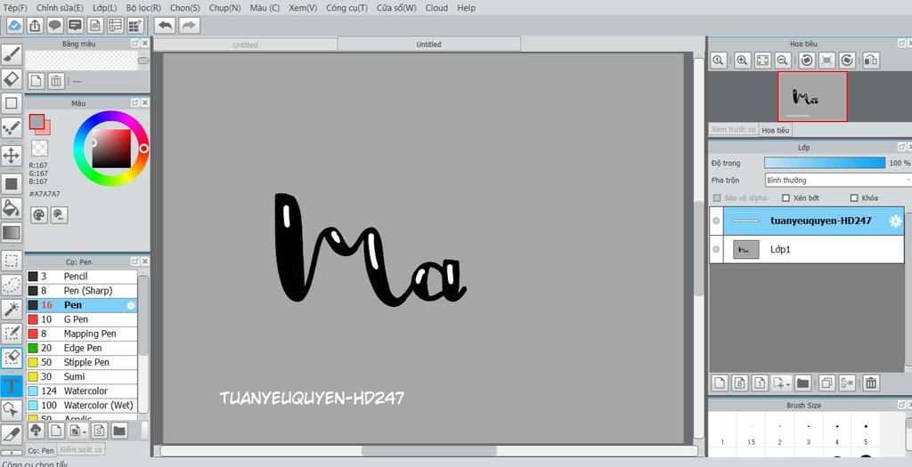Image resolution: width=912 pixels, height=467 pixels.
Task: Select the Gradient tool
Action: pyautogui.click(x=12, y=232)
